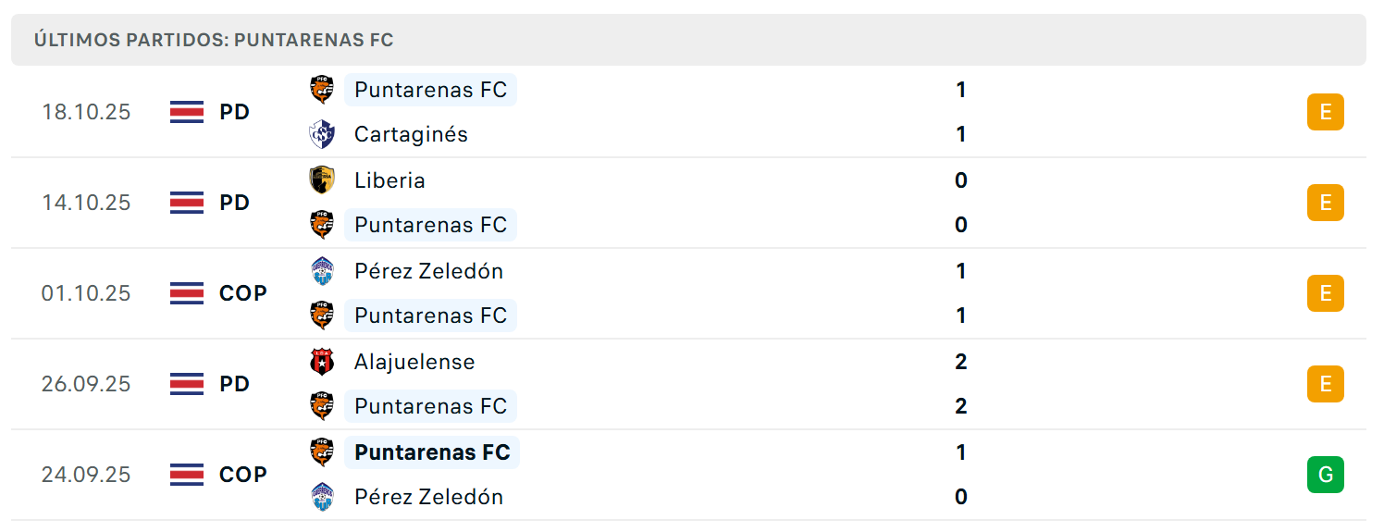1384x532 pixels.
Task: Click Pérez Zeledón crest in the 24.09.25 match
Action: tap(322, 497)
